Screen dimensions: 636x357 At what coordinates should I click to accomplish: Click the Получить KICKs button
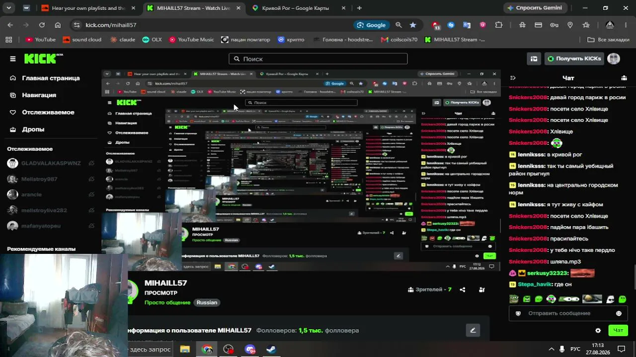574,59
